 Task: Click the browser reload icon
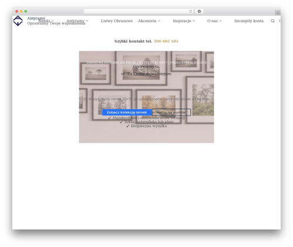[x=190, y=11]
